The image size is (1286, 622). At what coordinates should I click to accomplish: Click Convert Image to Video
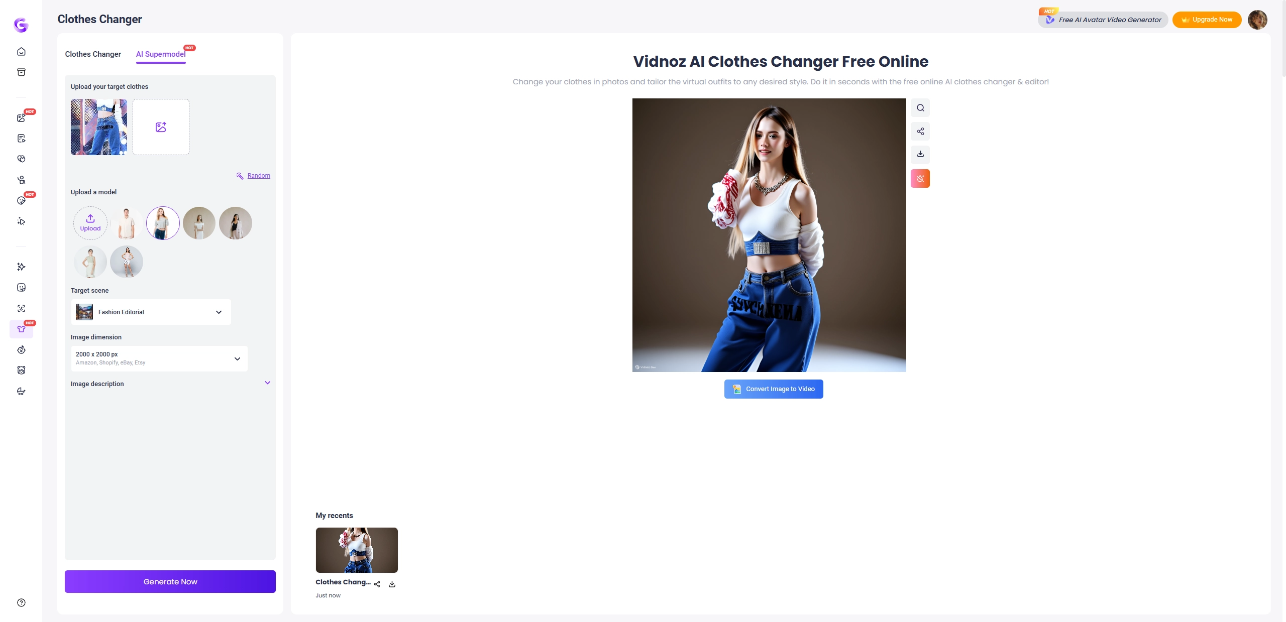coord(773,389)
